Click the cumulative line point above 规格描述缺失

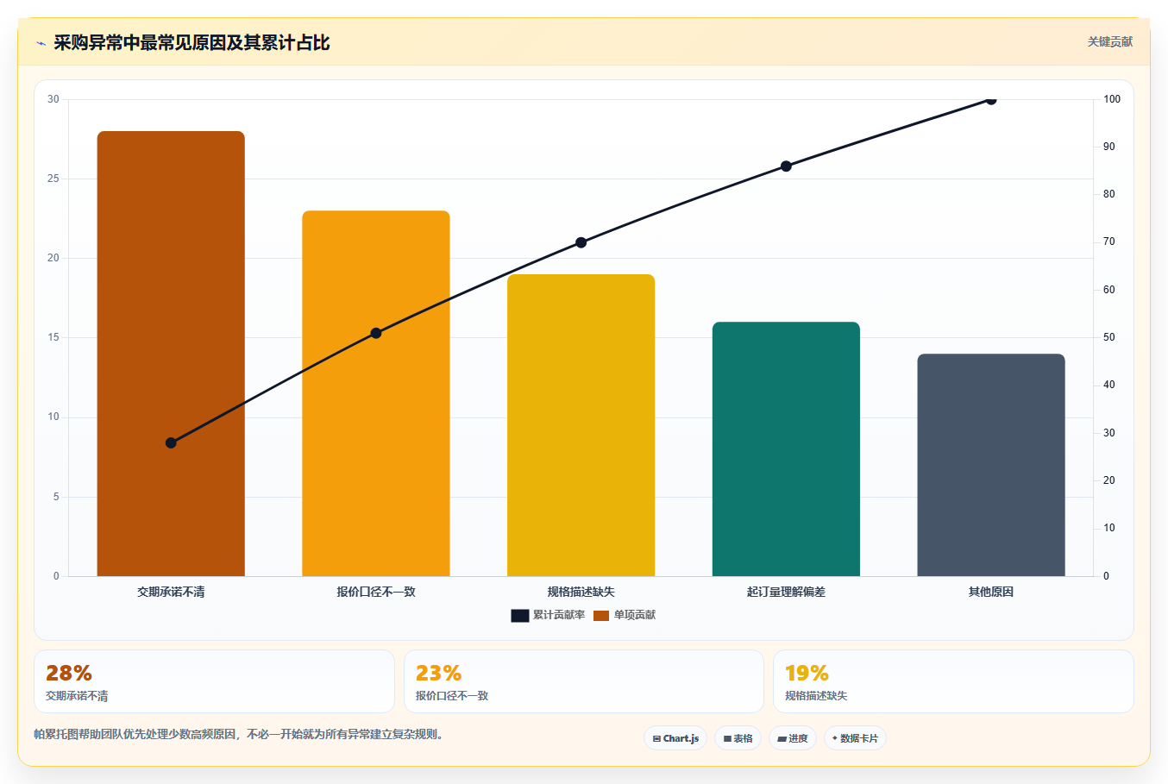(x=581, y=242)
